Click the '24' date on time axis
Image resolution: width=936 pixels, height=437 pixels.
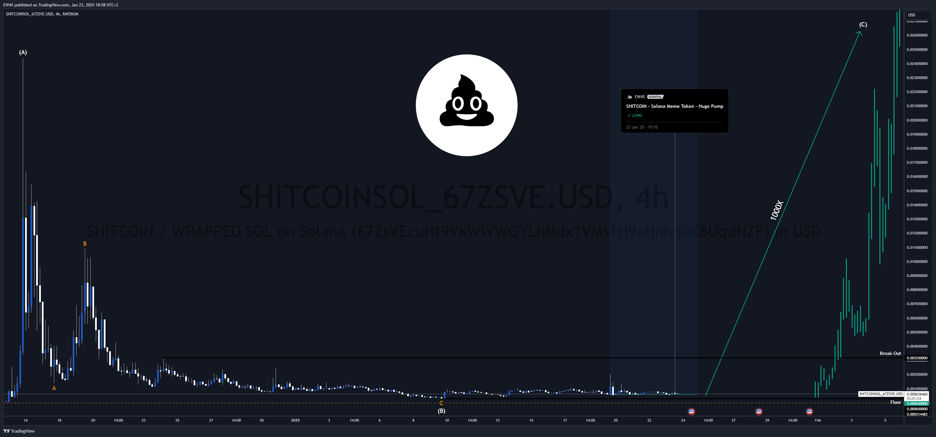coord(683,420)
